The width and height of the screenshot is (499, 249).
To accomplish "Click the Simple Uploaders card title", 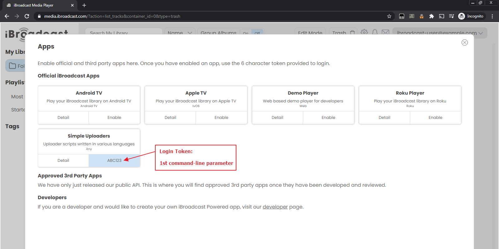I will [89, 136].
